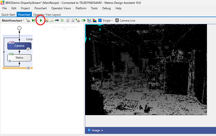Image resolution: width=216 pixels, height=136 pixels.
Task: Collapse the Loop using bottom chevron
Action: click(x=28, y=68)
